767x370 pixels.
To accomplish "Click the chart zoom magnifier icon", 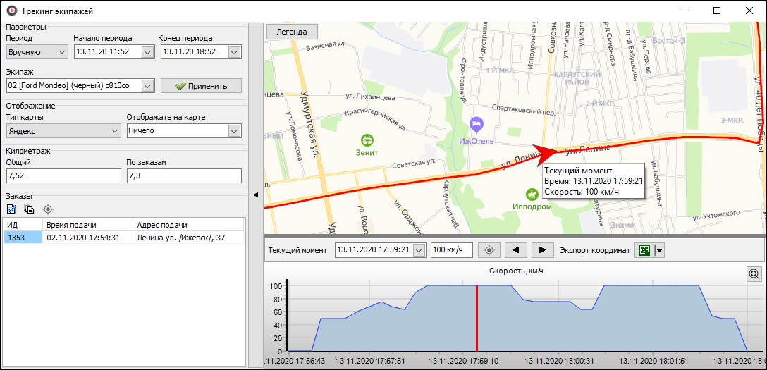I will pos(754,274).
